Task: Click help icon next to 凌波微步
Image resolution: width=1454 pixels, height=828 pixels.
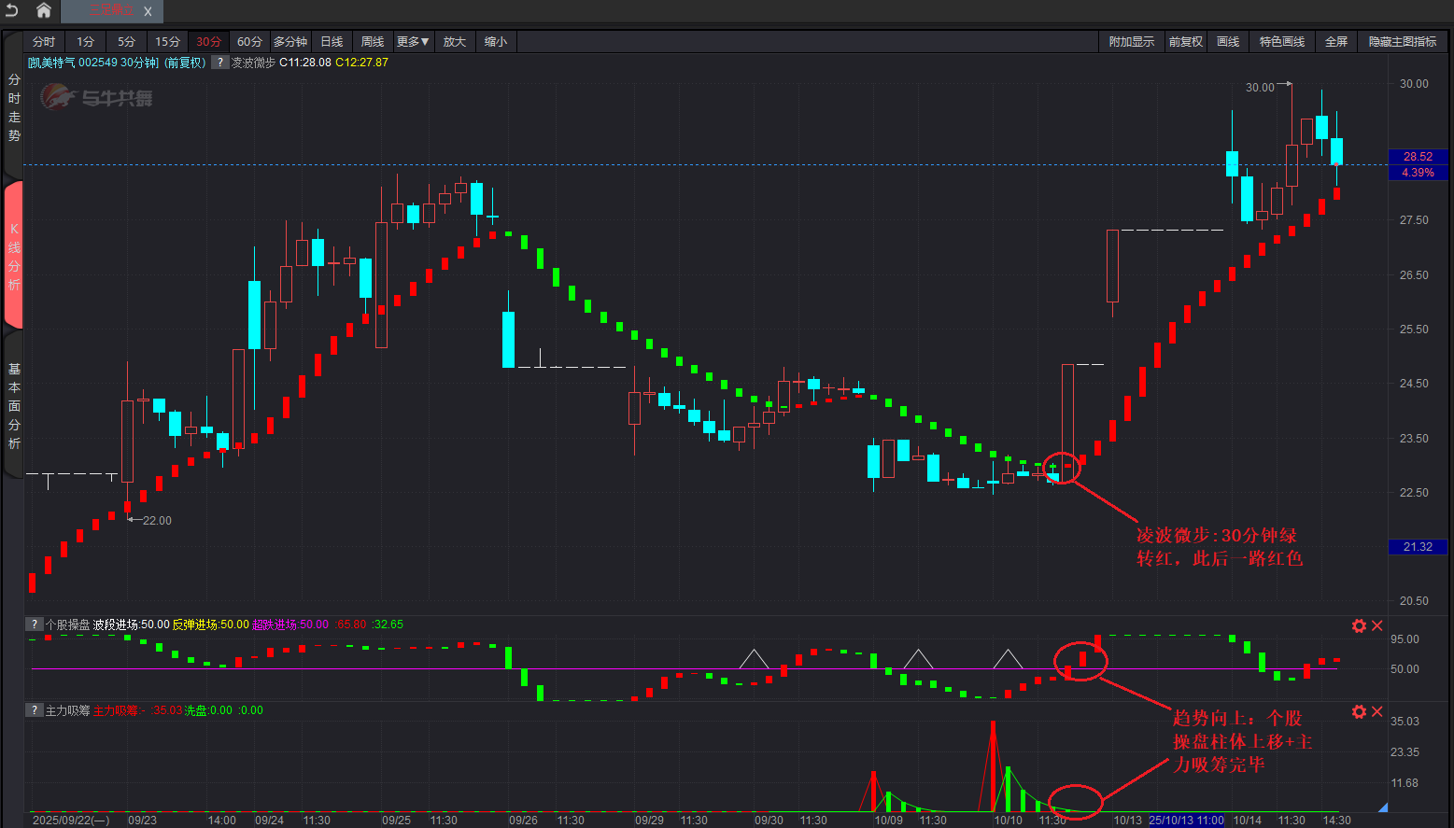Action: tap(219, 63)
